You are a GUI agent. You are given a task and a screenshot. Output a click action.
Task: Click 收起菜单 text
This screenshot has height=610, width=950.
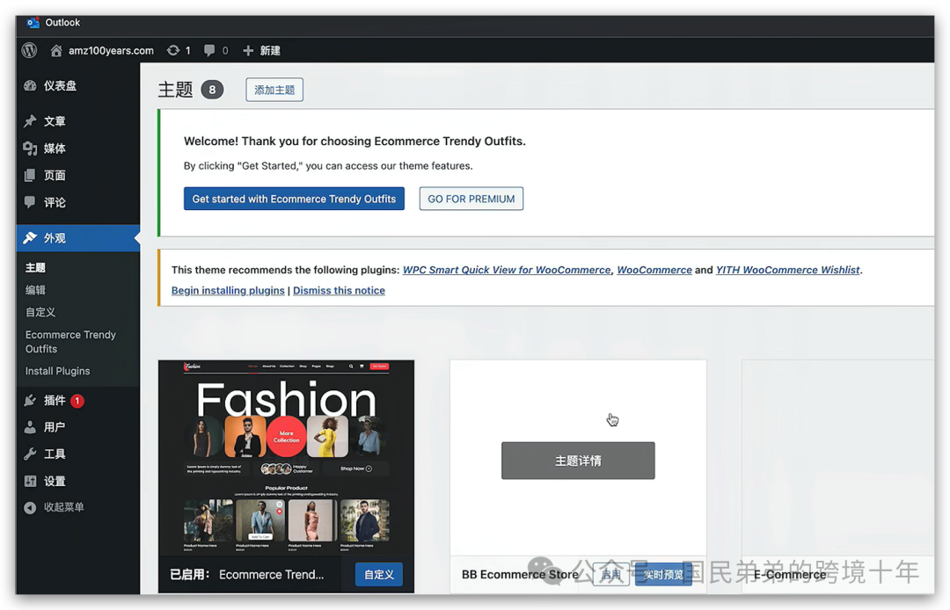(x=63, y=507)
